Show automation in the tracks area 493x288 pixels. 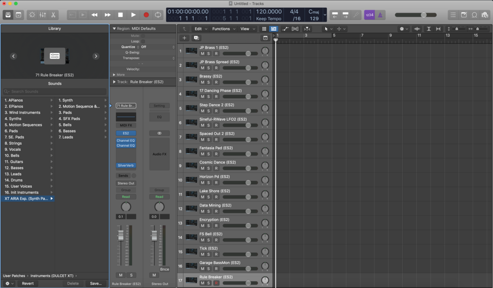click(x=285, y=29)
